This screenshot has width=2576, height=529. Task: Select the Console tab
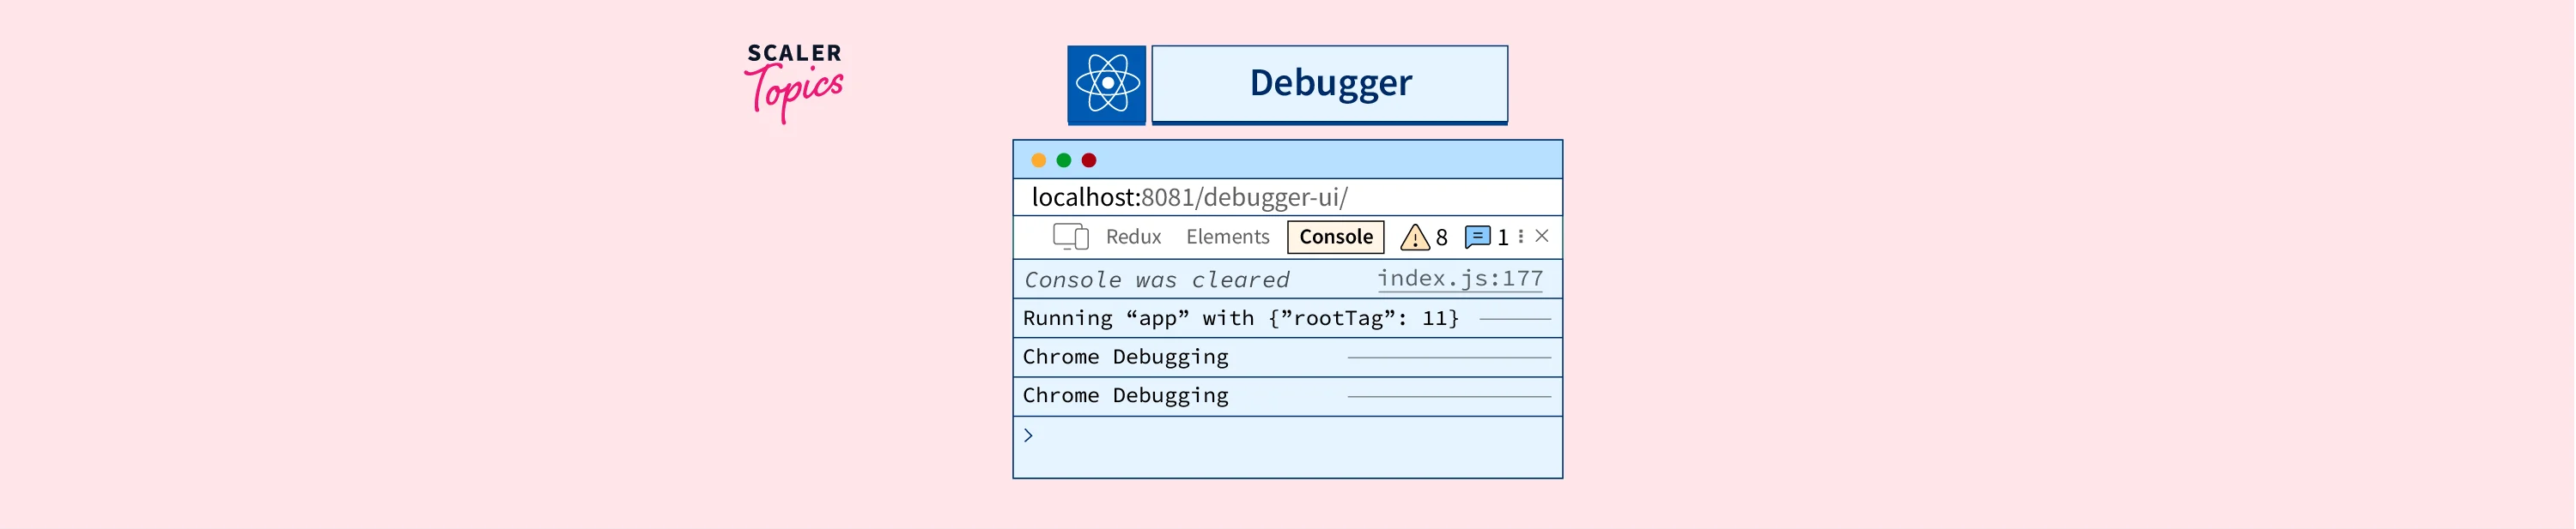coord(1335,237)
